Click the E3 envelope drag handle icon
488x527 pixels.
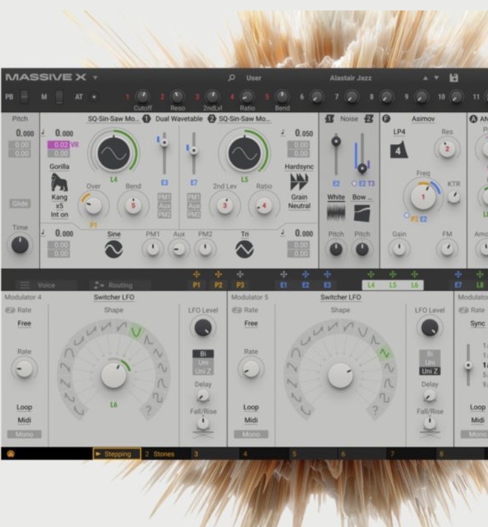coord(327,275)
